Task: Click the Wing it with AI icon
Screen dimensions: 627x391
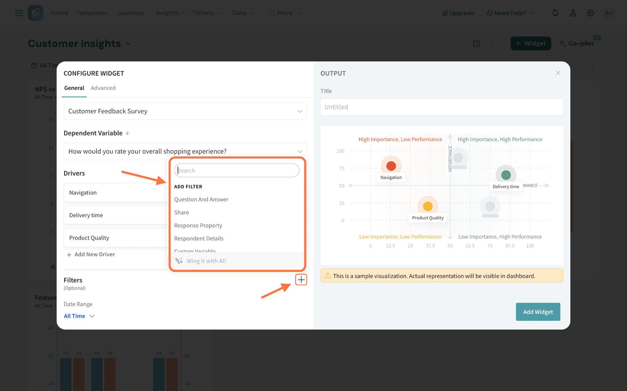Action: (x=179, y=261)
